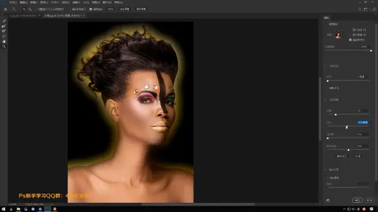Click the Fit Screen button
378x212 pixels.
coord(125,9)
